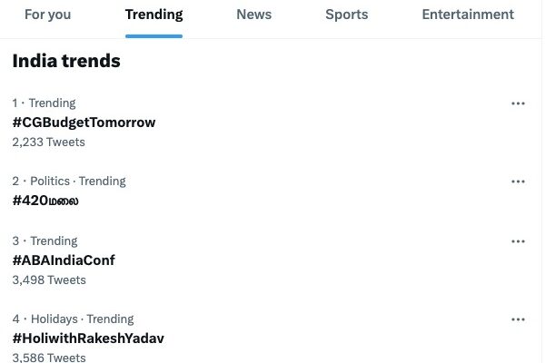
Task: Click the 3,498 Tweets count
Action: point(48,280)
